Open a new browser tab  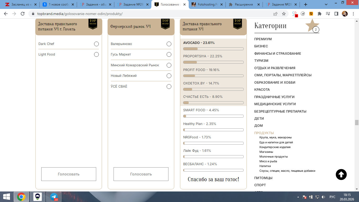tap(305, 4)
